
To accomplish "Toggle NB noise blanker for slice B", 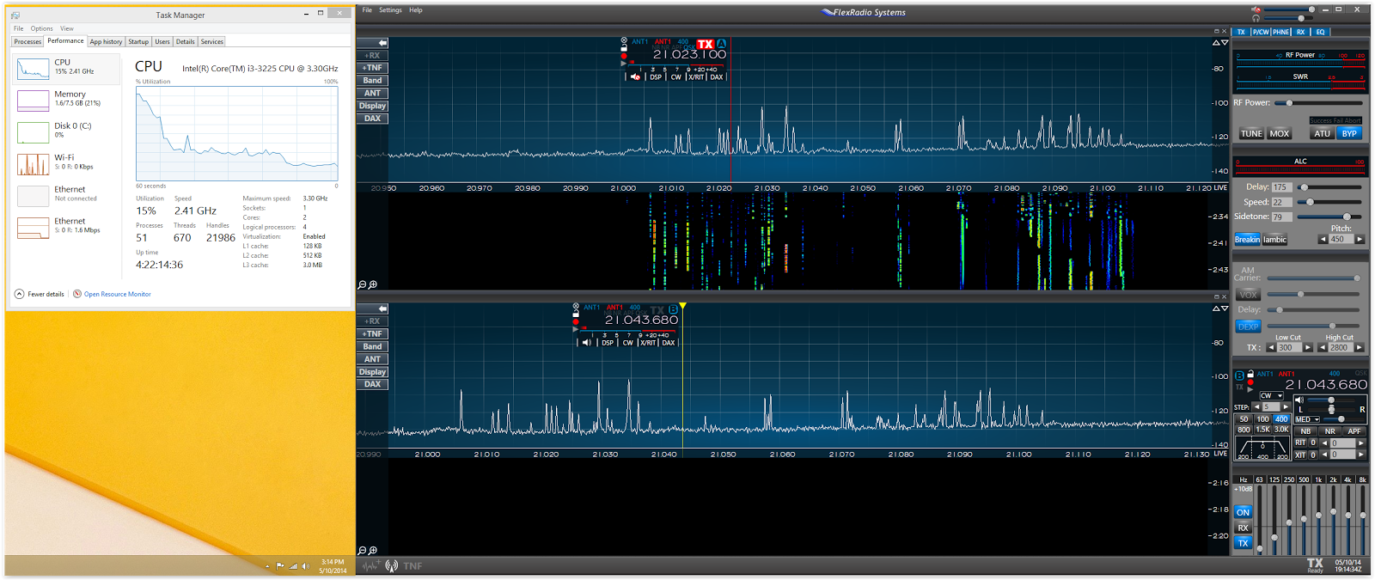I will click(1305, 431).
